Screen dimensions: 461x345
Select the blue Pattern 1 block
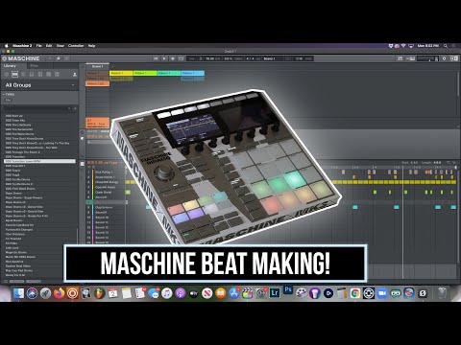(193, 73)
